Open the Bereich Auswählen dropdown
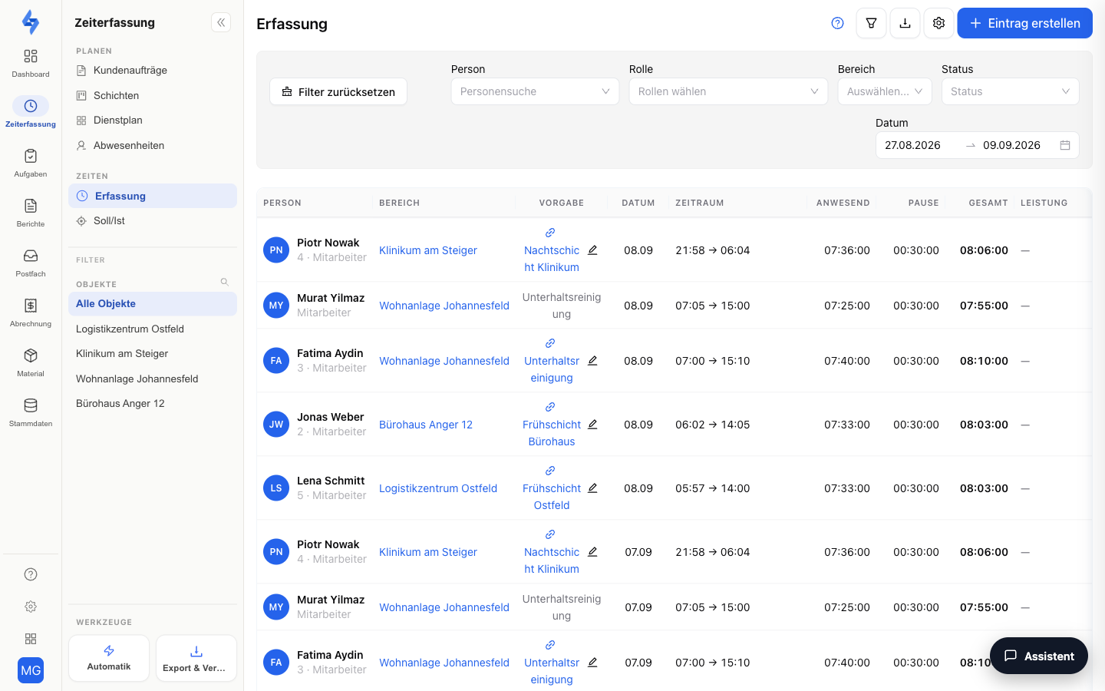 885,91
